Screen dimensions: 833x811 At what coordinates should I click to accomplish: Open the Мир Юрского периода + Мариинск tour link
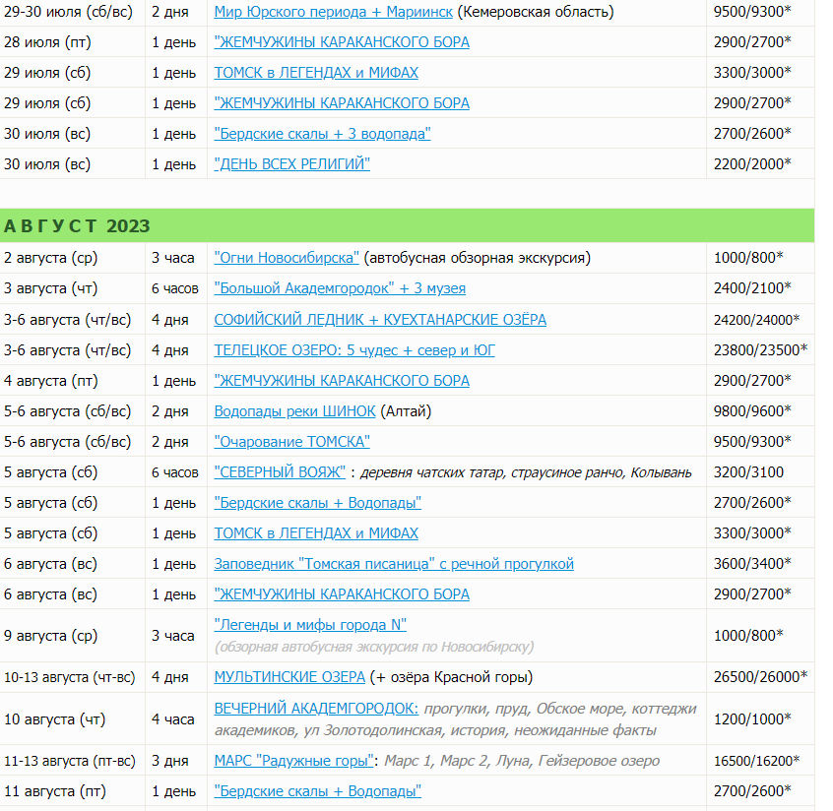[334, 12]
